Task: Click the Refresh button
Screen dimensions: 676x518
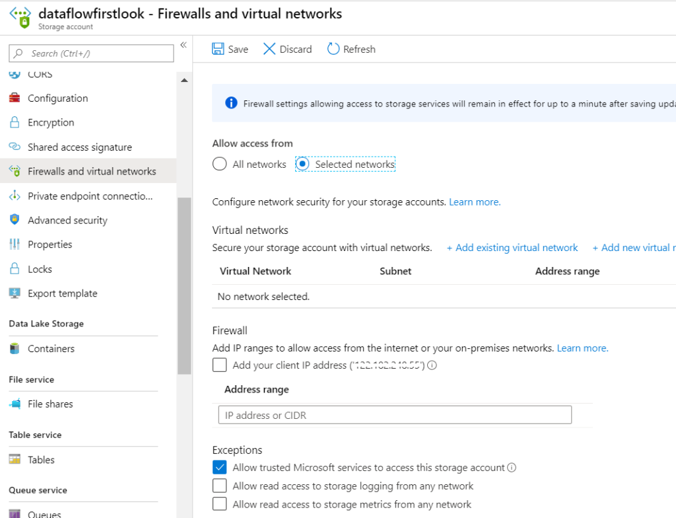Action: click(x=351, y=49)
